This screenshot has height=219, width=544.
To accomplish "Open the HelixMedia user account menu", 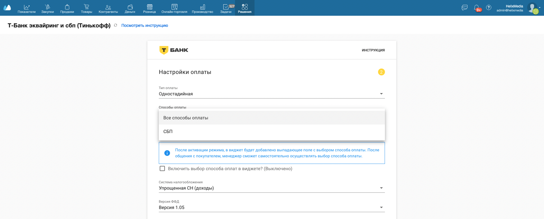I will (514, 8).
